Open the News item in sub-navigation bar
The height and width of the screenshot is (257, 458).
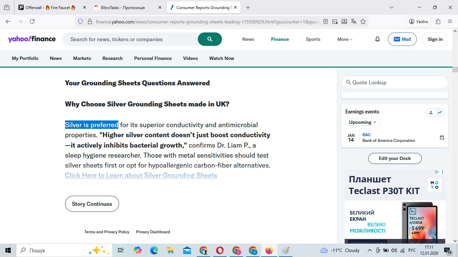pos(56,58)
